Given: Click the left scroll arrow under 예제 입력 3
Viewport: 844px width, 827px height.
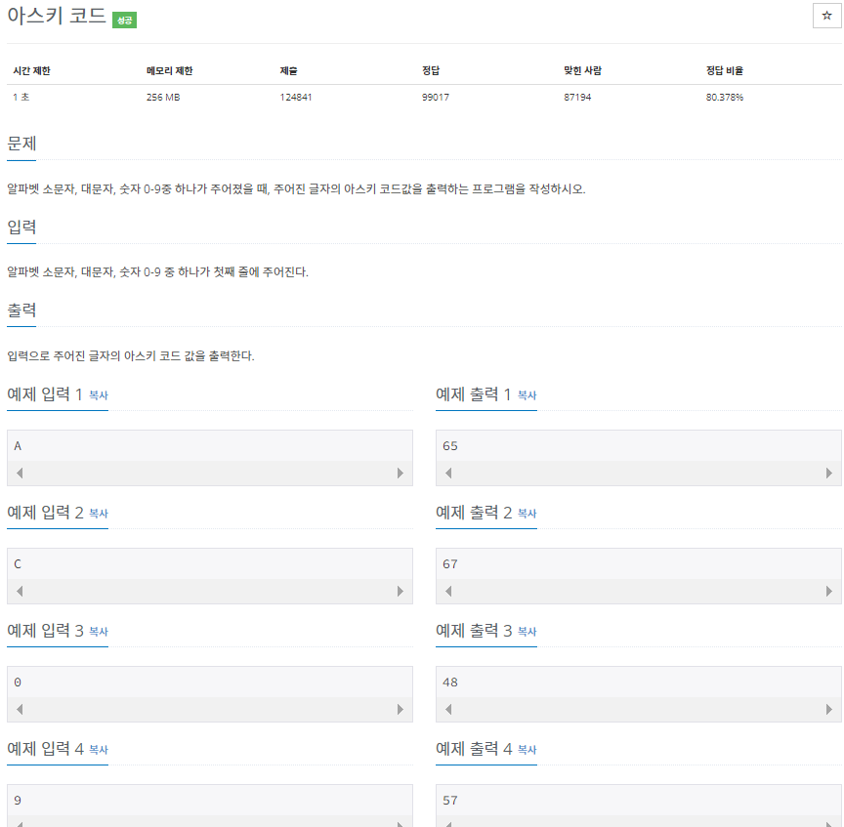Looking at the screenshot, I should [x=18, y=709].
